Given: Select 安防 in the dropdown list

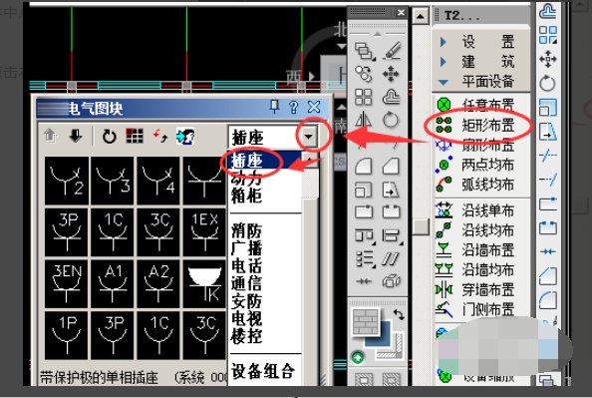Looking at the screenshot, I should pyautogui.click(x=246, y=301).
